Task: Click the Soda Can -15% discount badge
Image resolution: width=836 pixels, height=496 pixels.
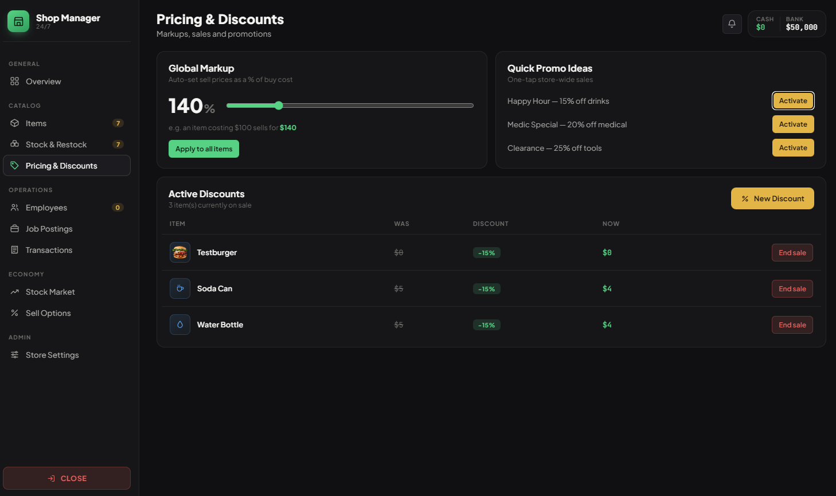Action: point(487,289)
